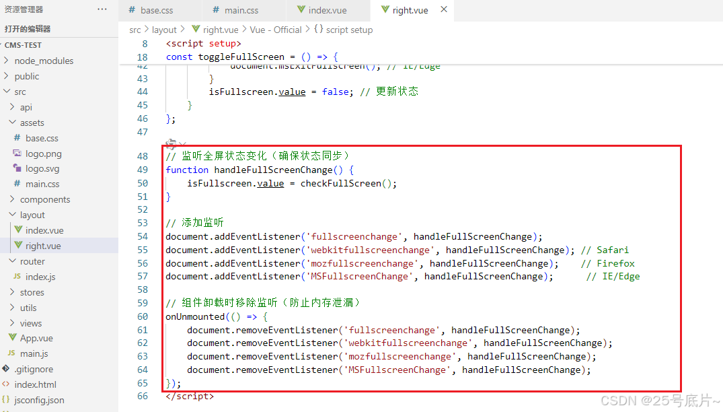The width and height of the screenshot is (723, 412).
Task: Click the Vue icon beside App.vue
Action: (13, 337)
